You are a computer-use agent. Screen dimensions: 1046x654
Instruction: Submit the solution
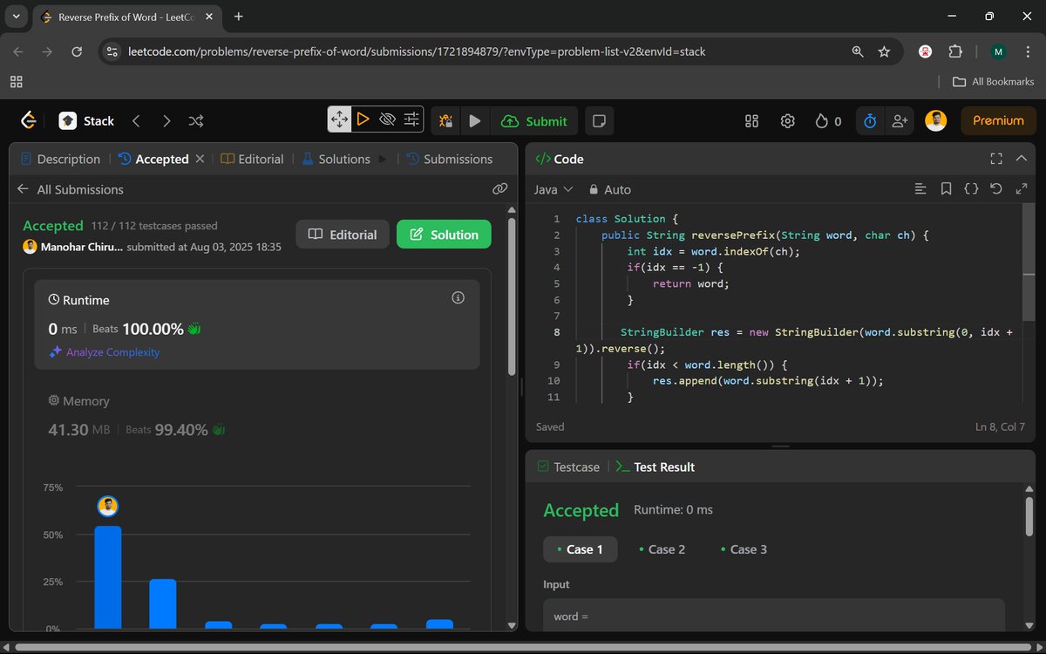tap(534, 121)
